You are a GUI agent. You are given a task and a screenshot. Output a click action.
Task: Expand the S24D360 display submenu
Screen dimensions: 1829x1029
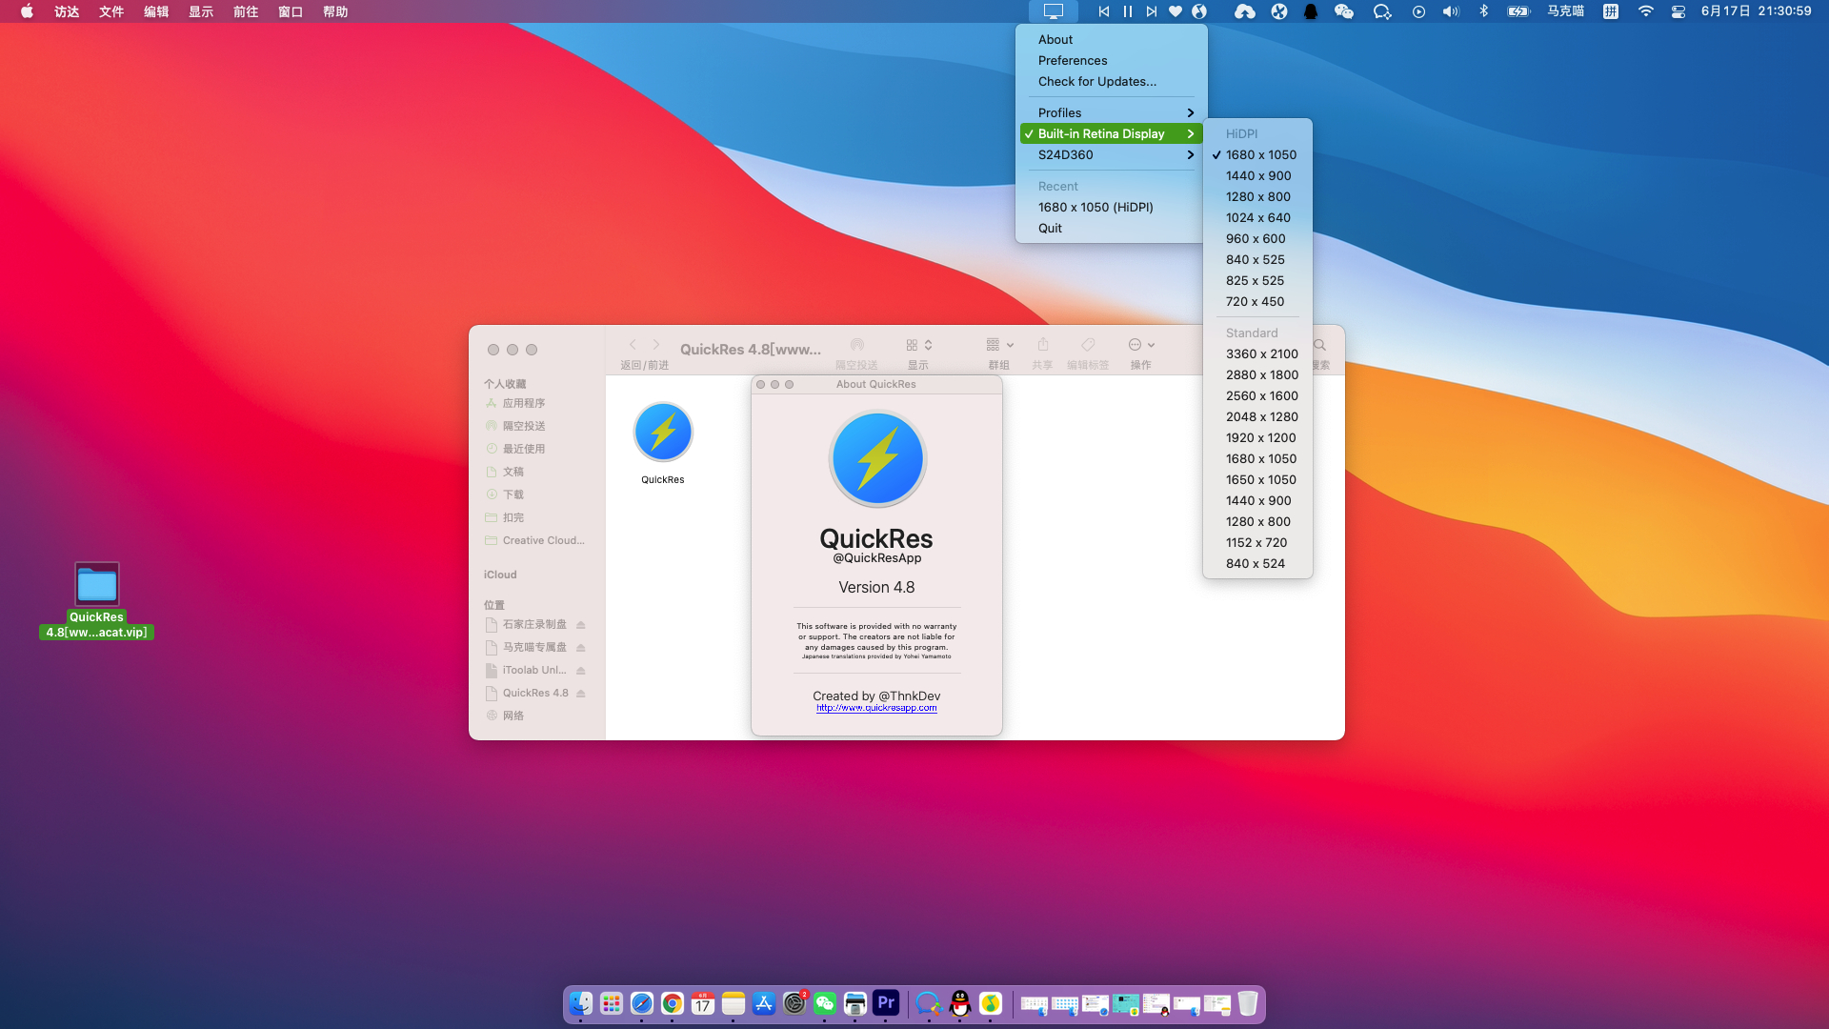pos(1112,154)
